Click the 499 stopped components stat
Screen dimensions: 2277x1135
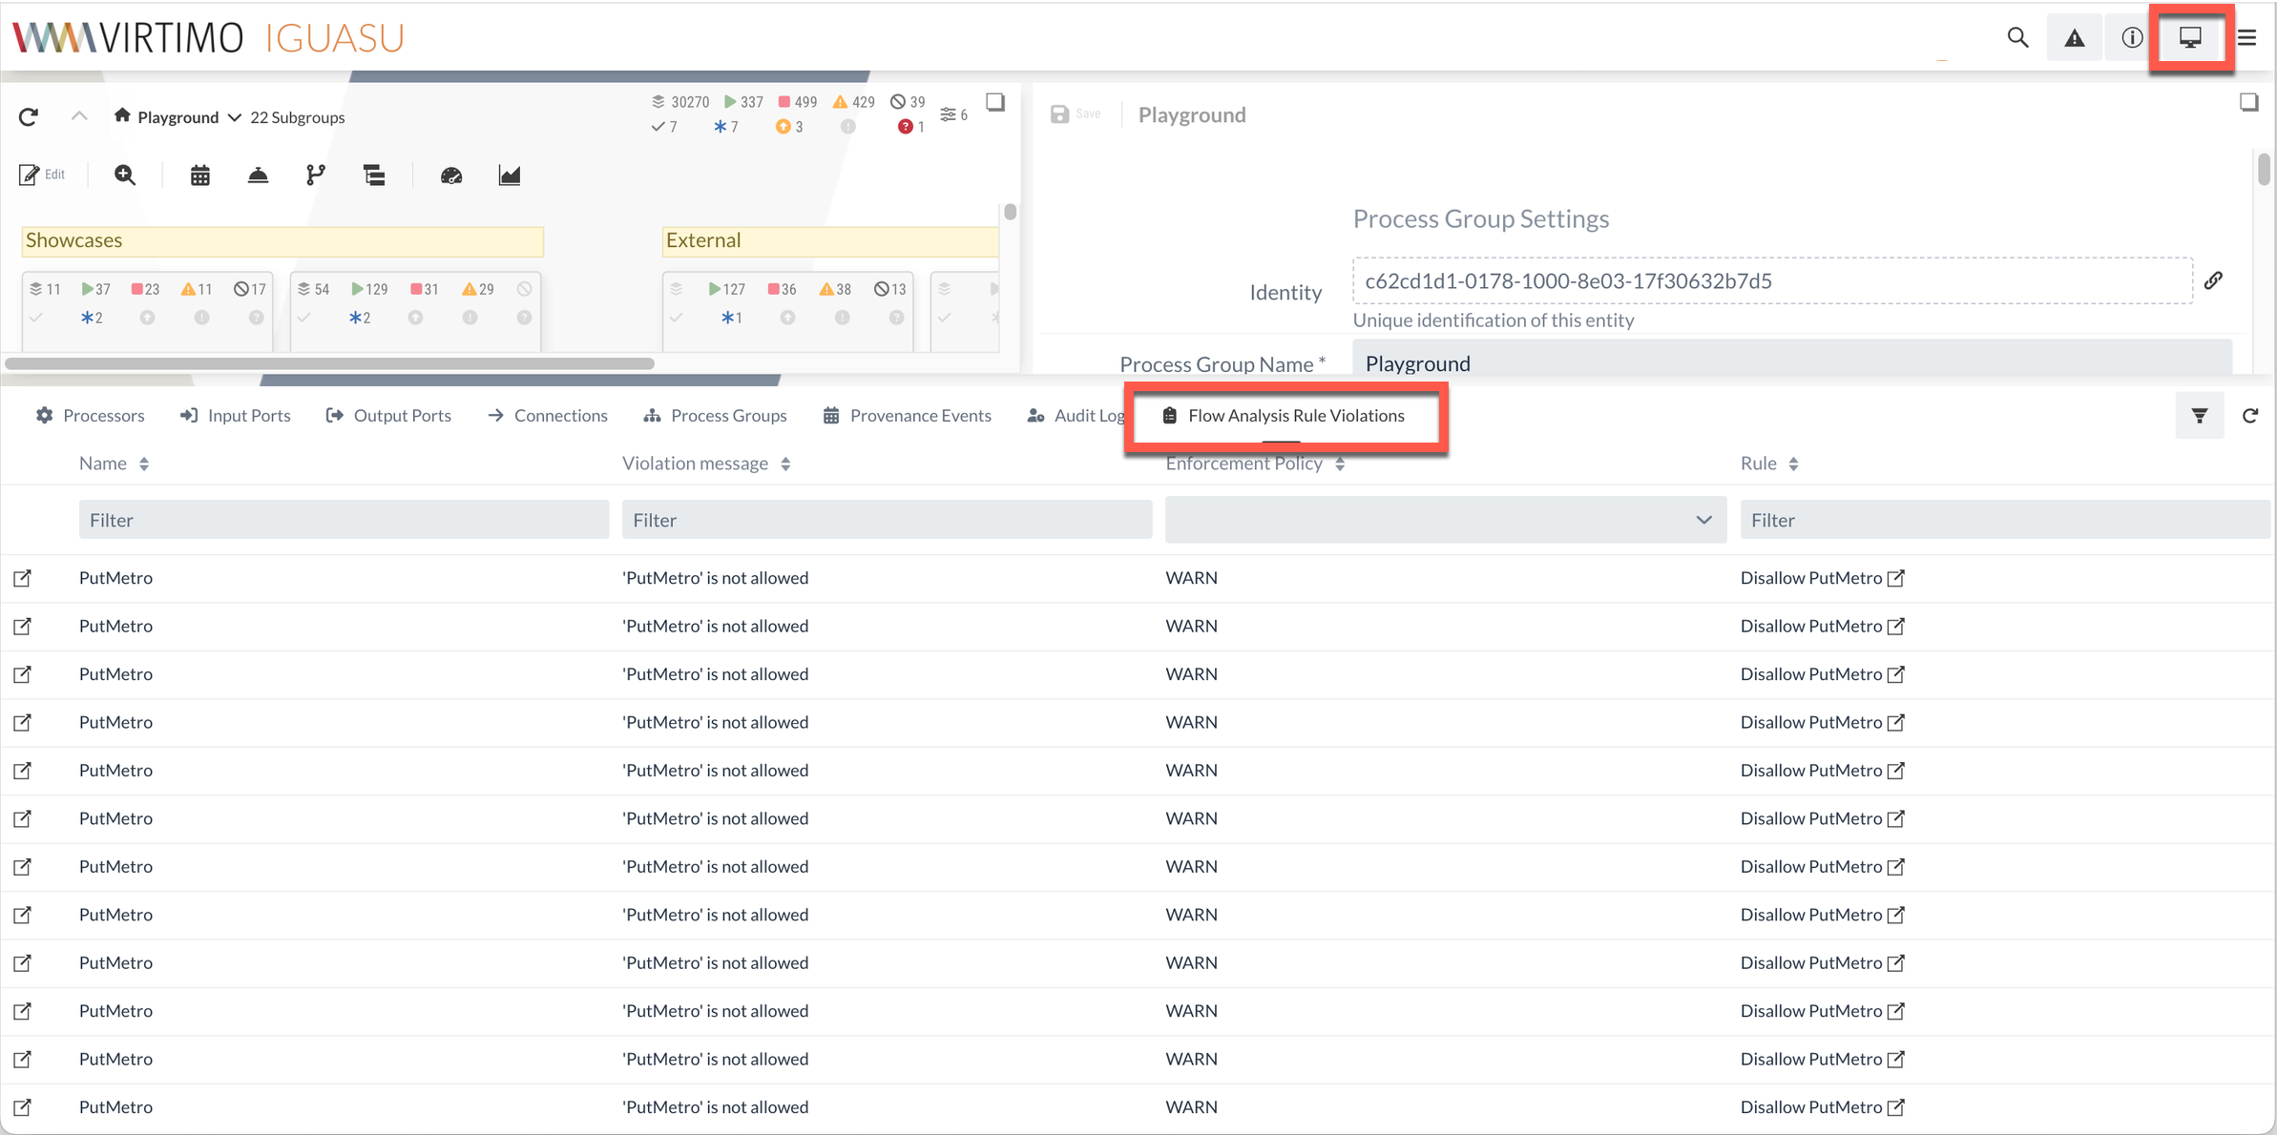pos(798,102)
